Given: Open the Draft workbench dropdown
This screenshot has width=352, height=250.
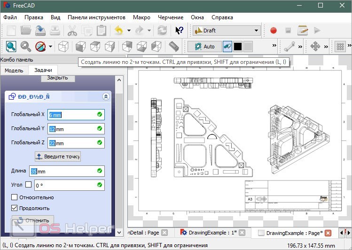Looking at the screenshot, I should point(227,30).
